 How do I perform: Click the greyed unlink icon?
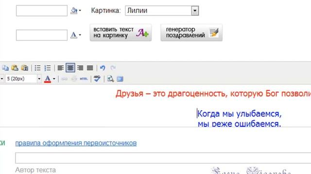click(74, 79)
